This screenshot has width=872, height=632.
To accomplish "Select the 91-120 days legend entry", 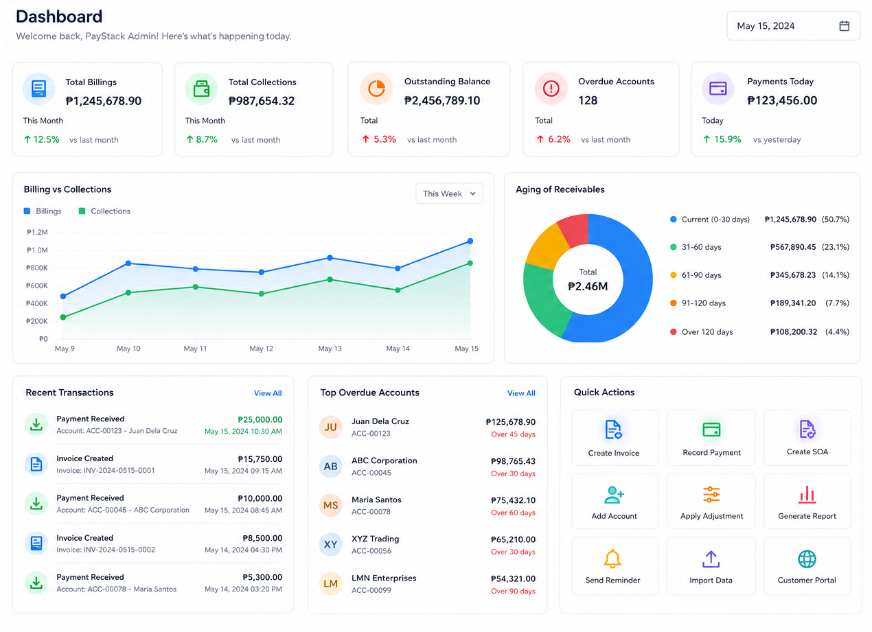I will tap(759, 303).
